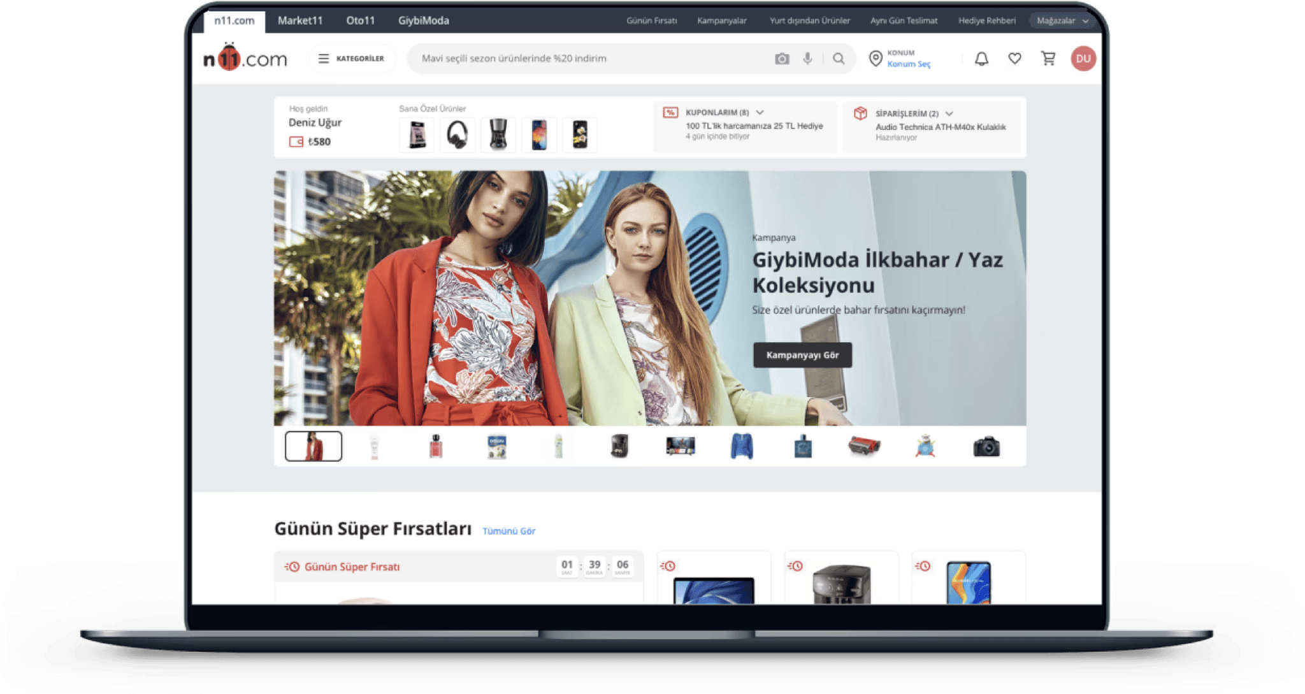This screenshot has width=1305, height=694.
Task: Click the Tümünü Gör link
Action: 508,531
